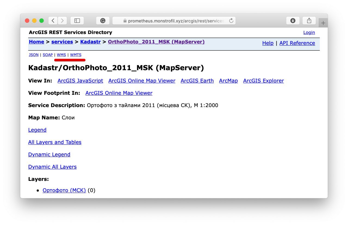
Task: Reload the page with the refresh icon
Action: [x=231, y=21]
